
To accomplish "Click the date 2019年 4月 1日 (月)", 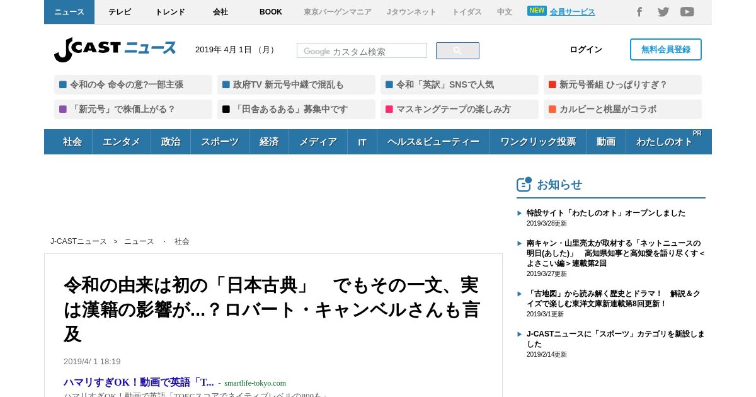I will point(236,50).
